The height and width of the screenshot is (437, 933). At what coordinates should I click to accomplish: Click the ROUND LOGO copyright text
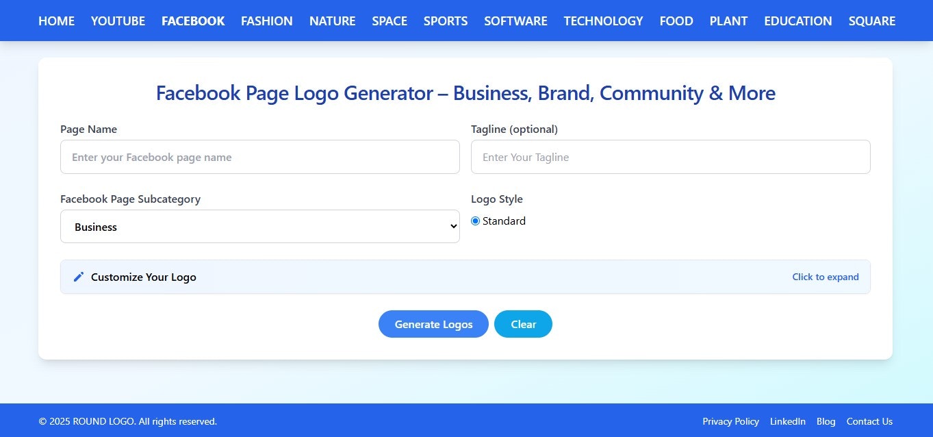(x=128, y=421)
